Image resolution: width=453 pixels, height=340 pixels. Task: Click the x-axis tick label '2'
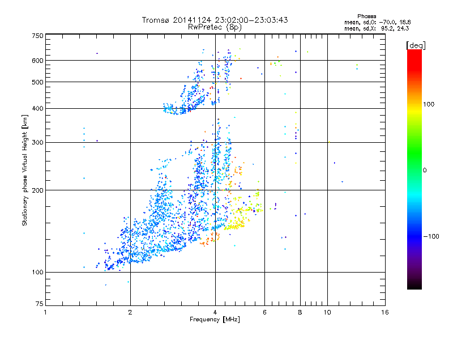130,312
